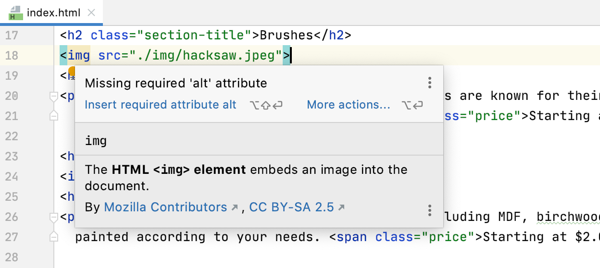Collapse the code block at line 26
The image size is (600, 268).
pyautogui.click(x=54, y=217)
